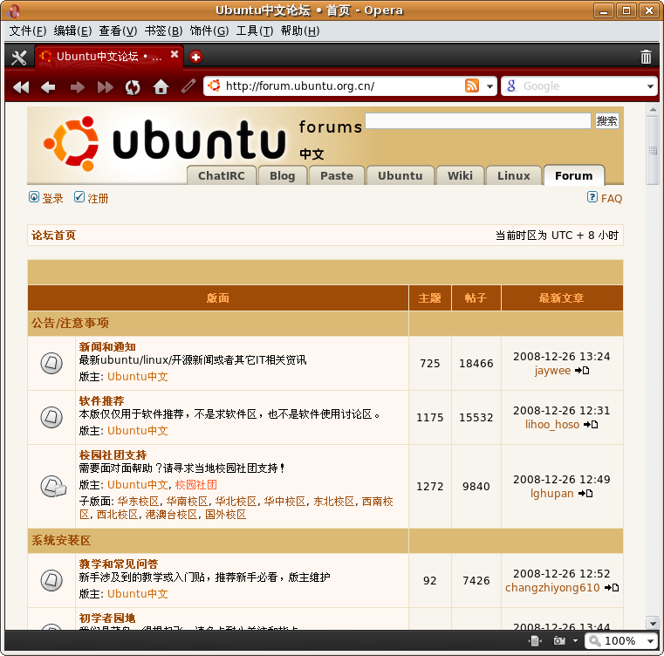Reload the current page
The height and width of the screenshot is (656, 664).
(133, 87)
